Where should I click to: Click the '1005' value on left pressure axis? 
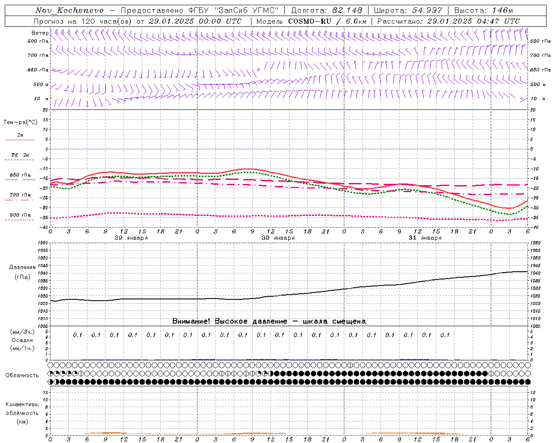tap(43, 326)
